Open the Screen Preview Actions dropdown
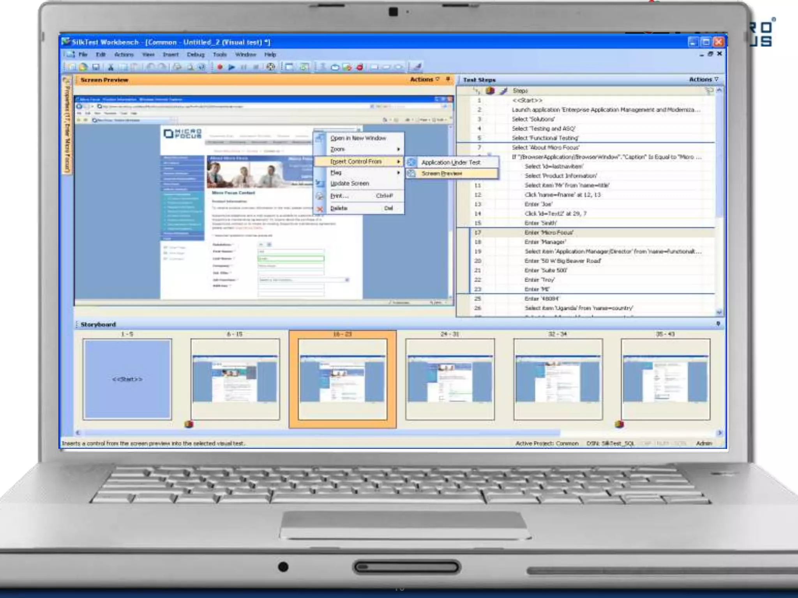 point(425,79)
